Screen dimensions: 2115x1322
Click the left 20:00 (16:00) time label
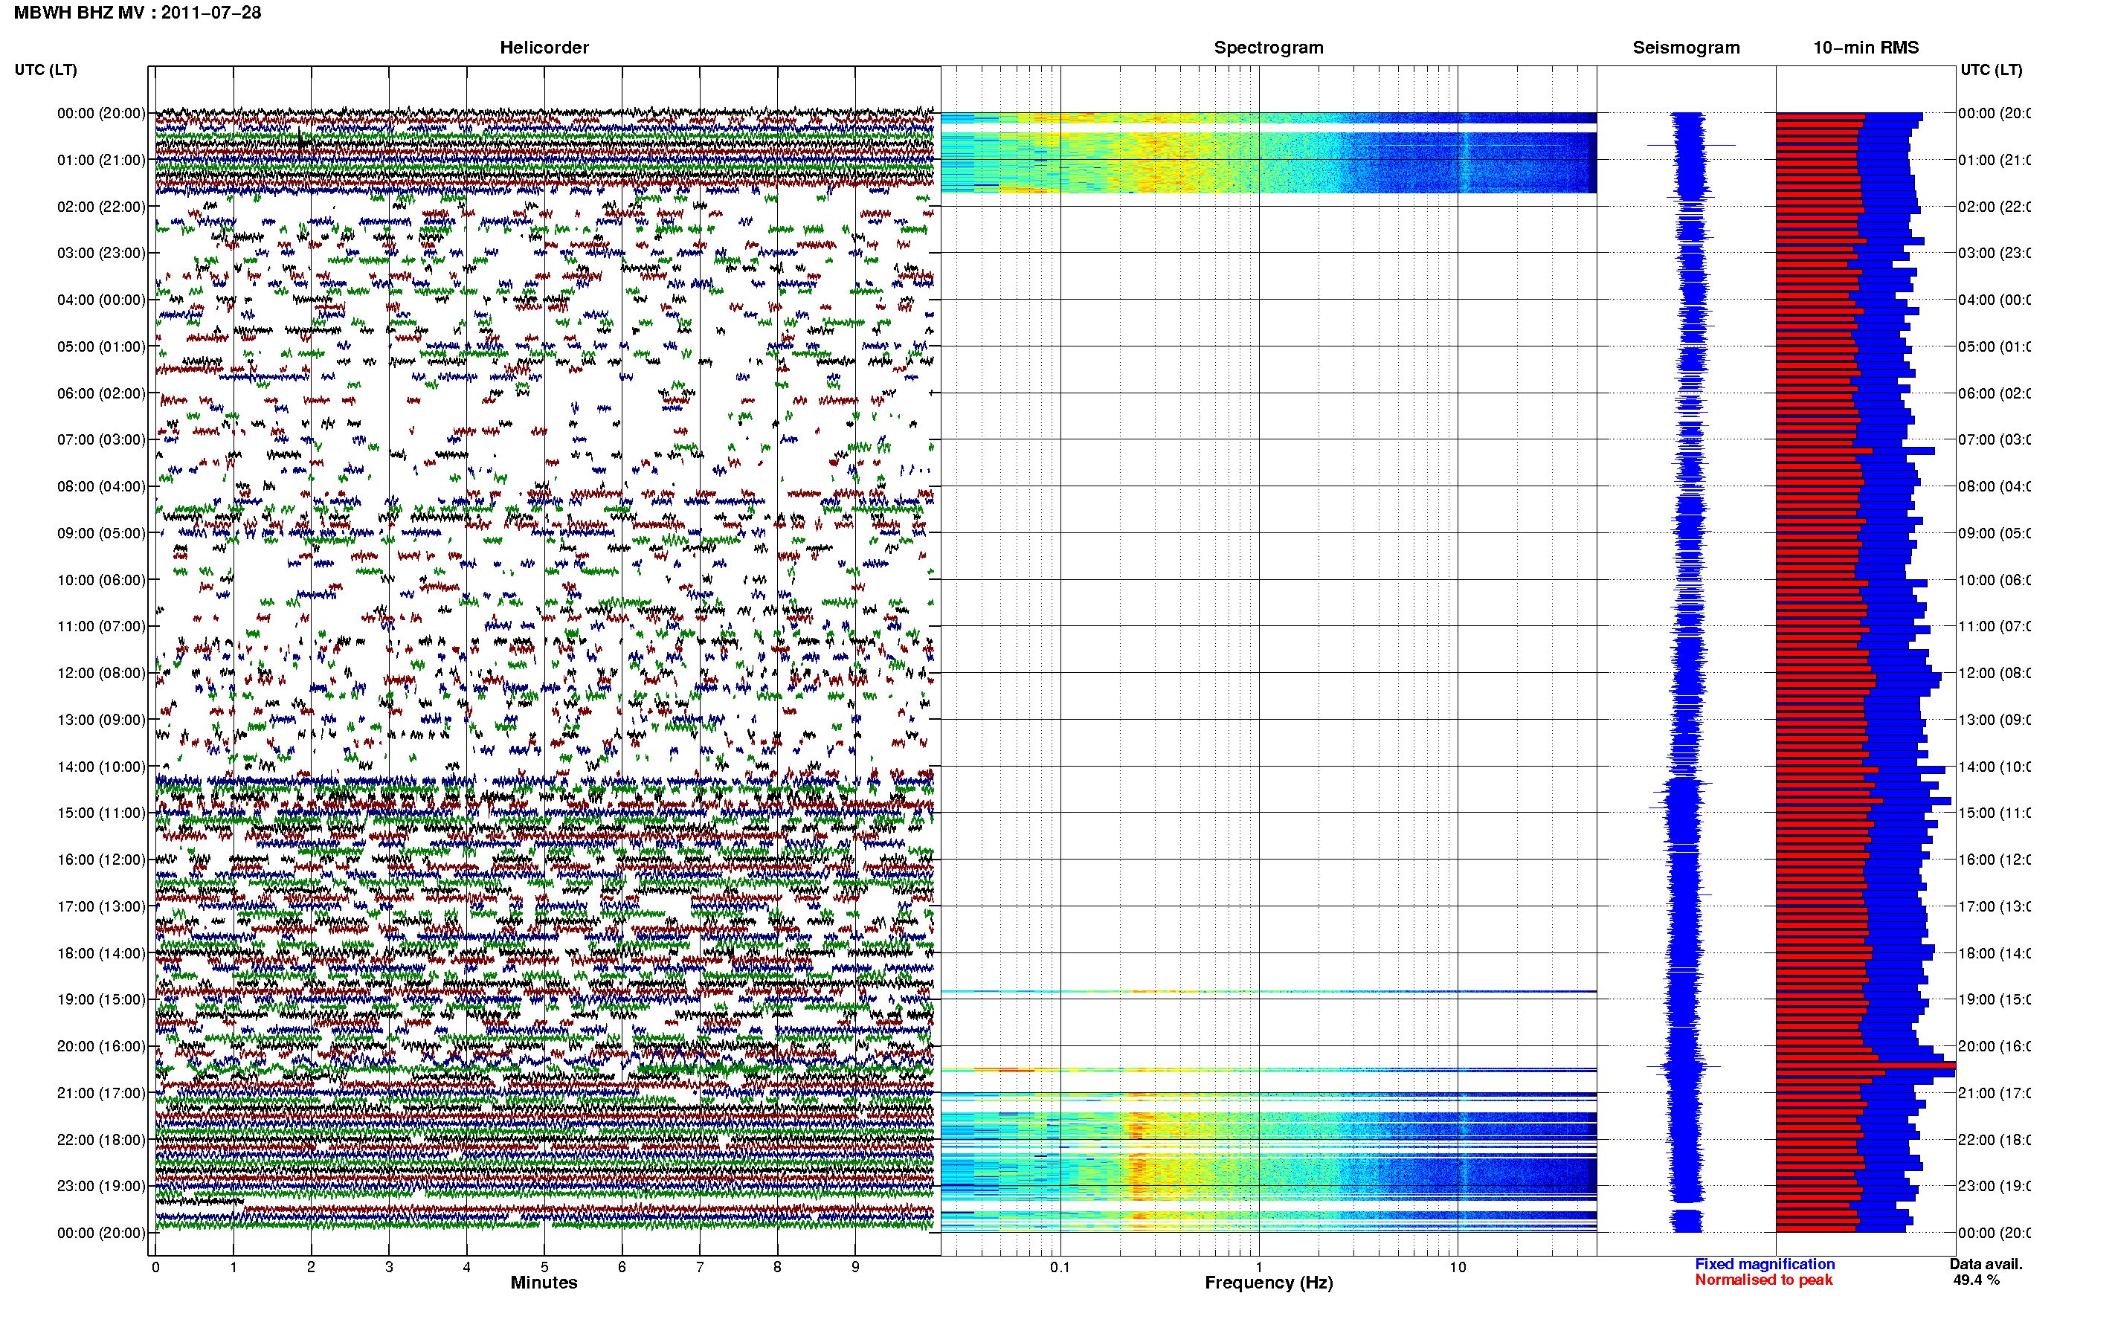[x=101, y=1045]
